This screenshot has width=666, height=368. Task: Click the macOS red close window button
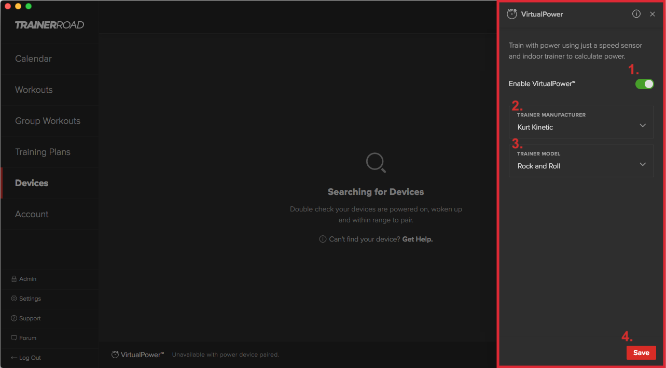pos(8,6)
